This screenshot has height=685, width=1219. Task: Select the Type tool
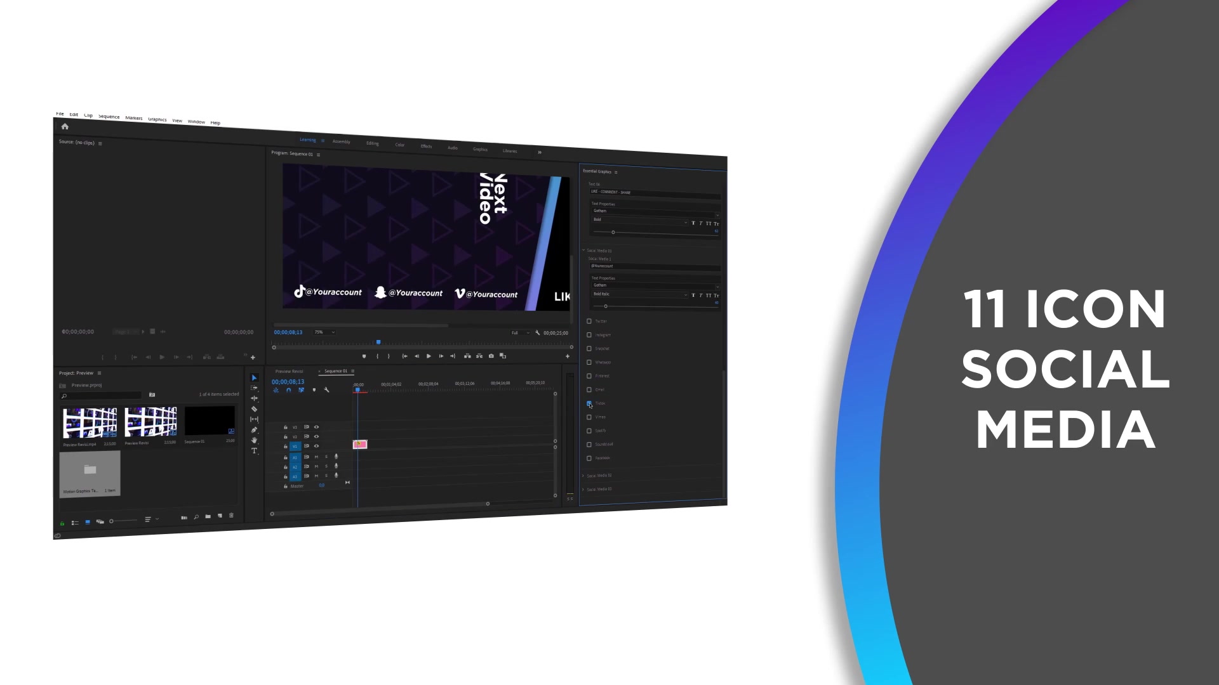[254, 451]
